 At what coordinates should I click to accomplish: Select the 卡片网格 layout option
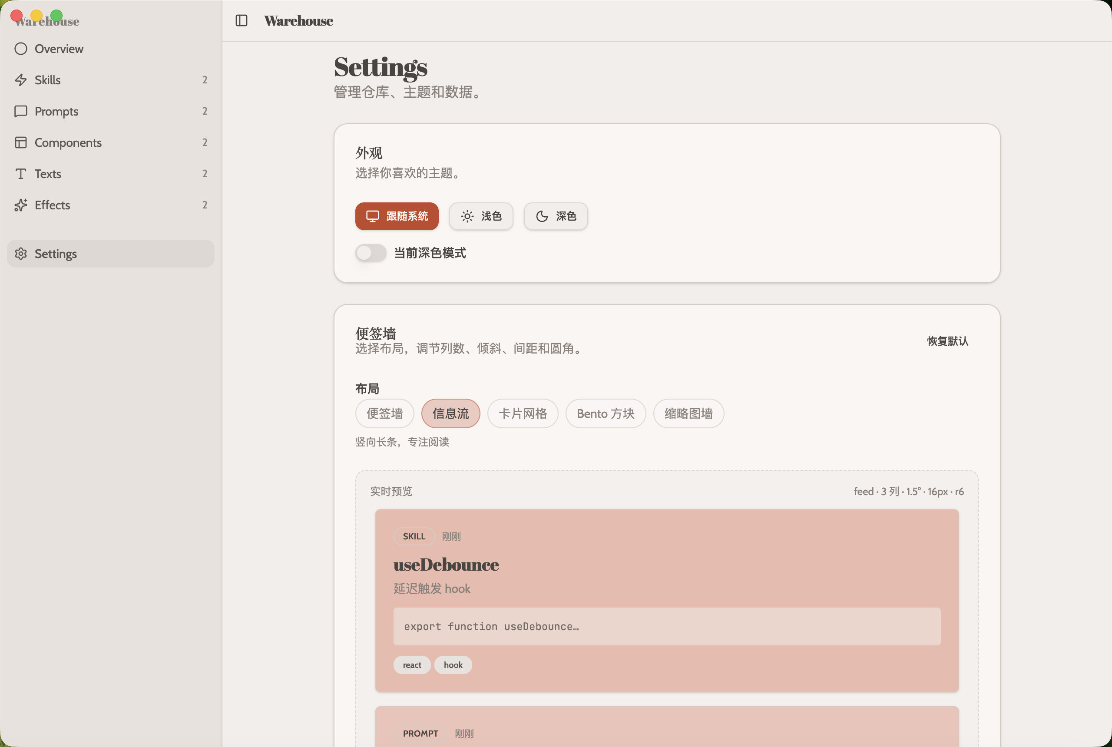point(523,413)
